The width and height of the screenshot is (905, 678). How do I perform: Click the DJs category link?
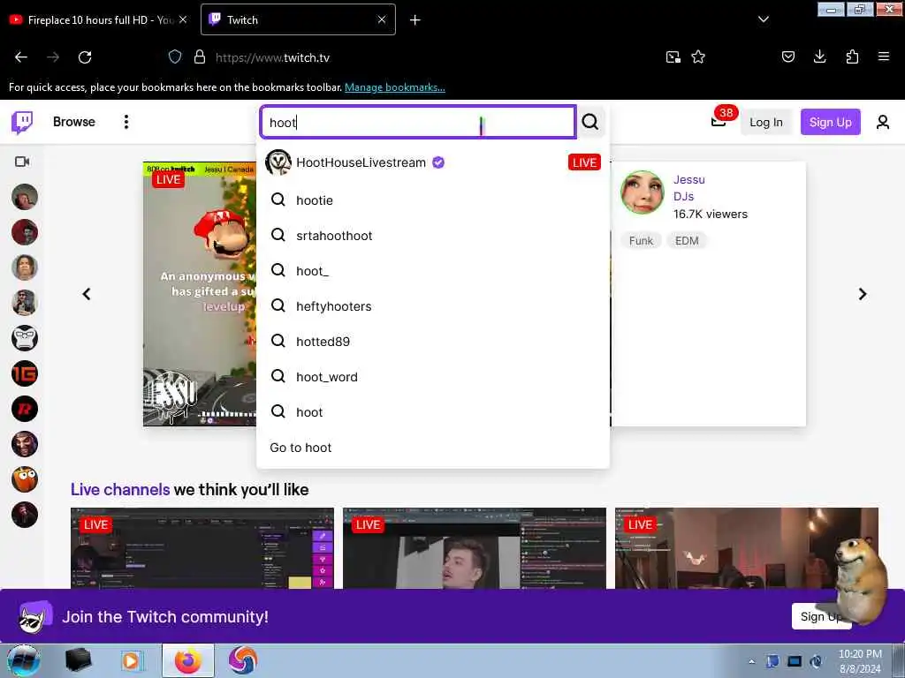[x=683, y=197]
